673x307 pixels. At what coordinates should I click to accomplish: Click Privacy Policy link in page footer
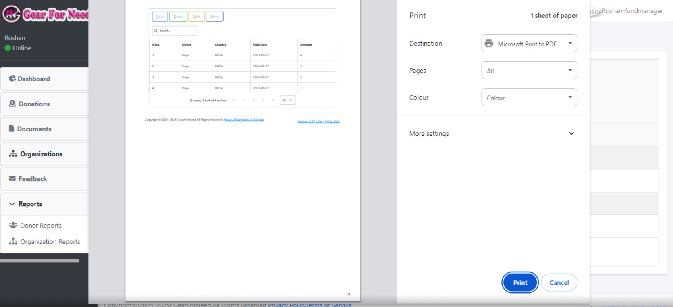point(287,305)
